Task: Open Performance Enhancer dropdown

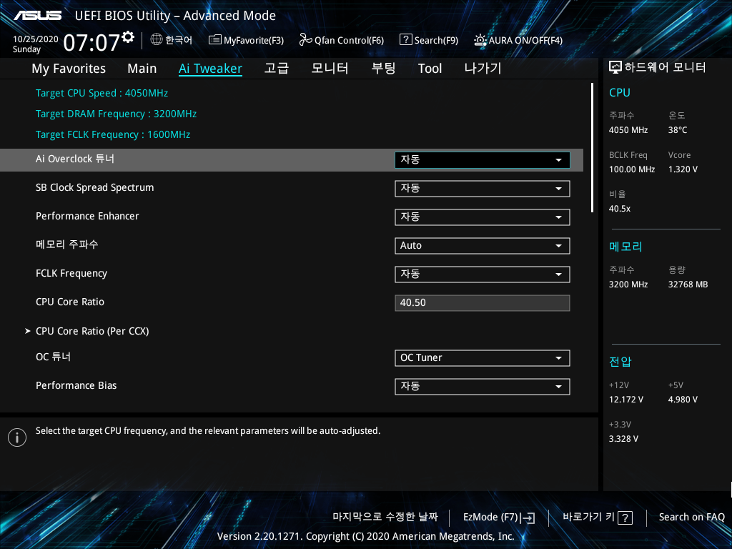Action: coord(483,217)
